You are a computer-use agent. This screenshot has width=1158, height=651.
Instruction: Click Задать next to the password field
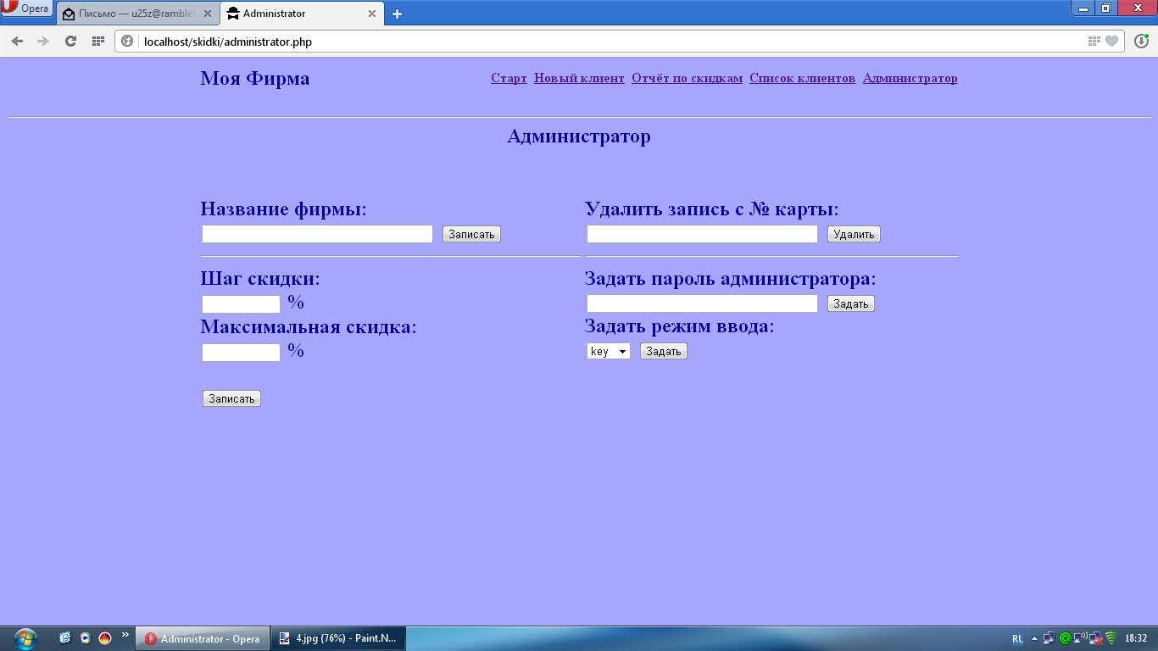850,303
